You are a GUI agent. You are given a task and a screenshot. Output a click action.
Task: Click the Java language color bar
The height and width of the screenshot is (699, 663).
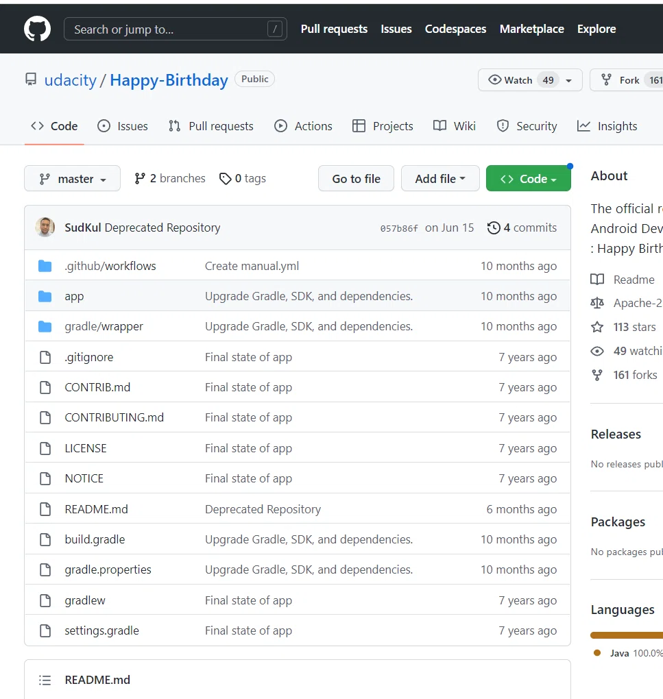[627, 635]
